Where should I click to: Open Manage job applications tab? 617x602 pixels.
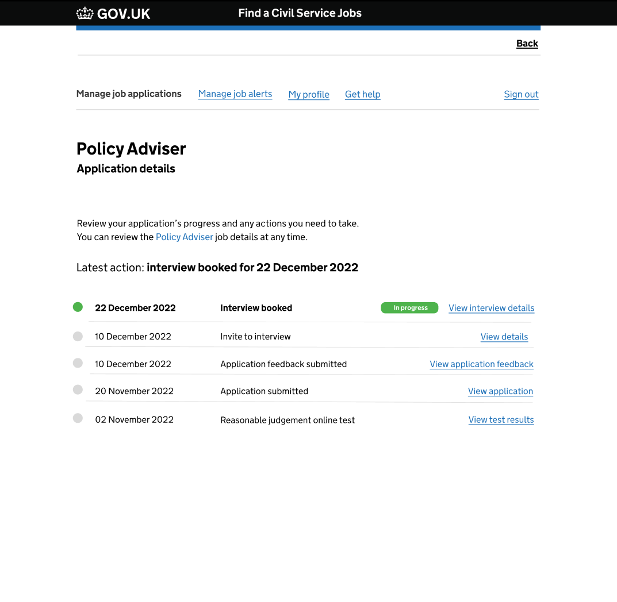129,94
